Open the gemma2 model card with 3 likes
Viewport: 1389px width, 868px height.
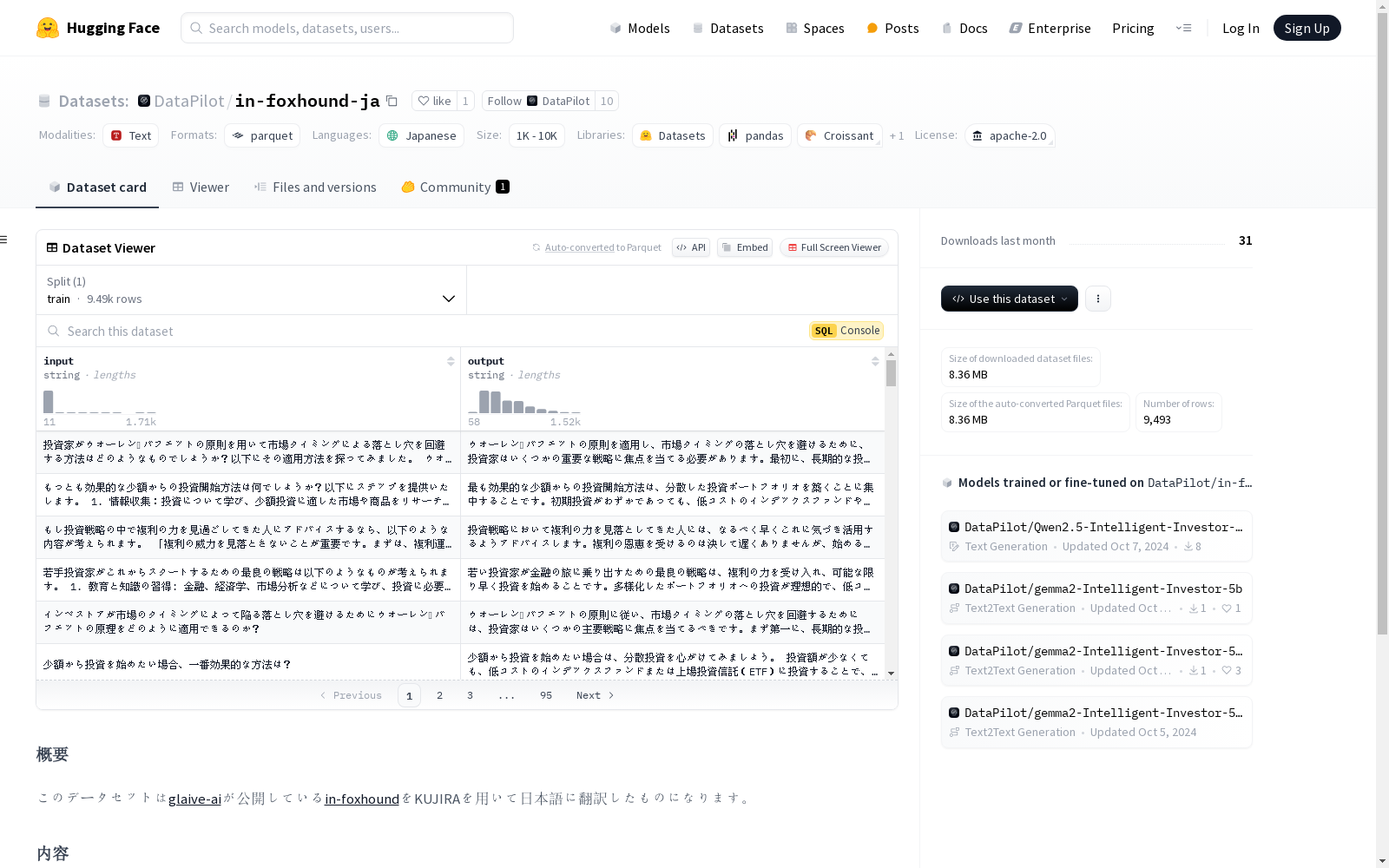tap(1096, 661)
